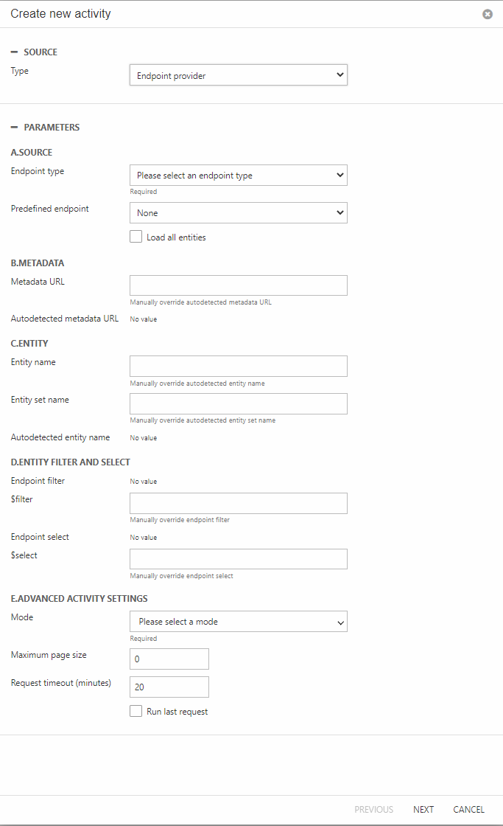503x826 pixels.
Task: Enable the Load all entities checkbox
Action: 136,237
